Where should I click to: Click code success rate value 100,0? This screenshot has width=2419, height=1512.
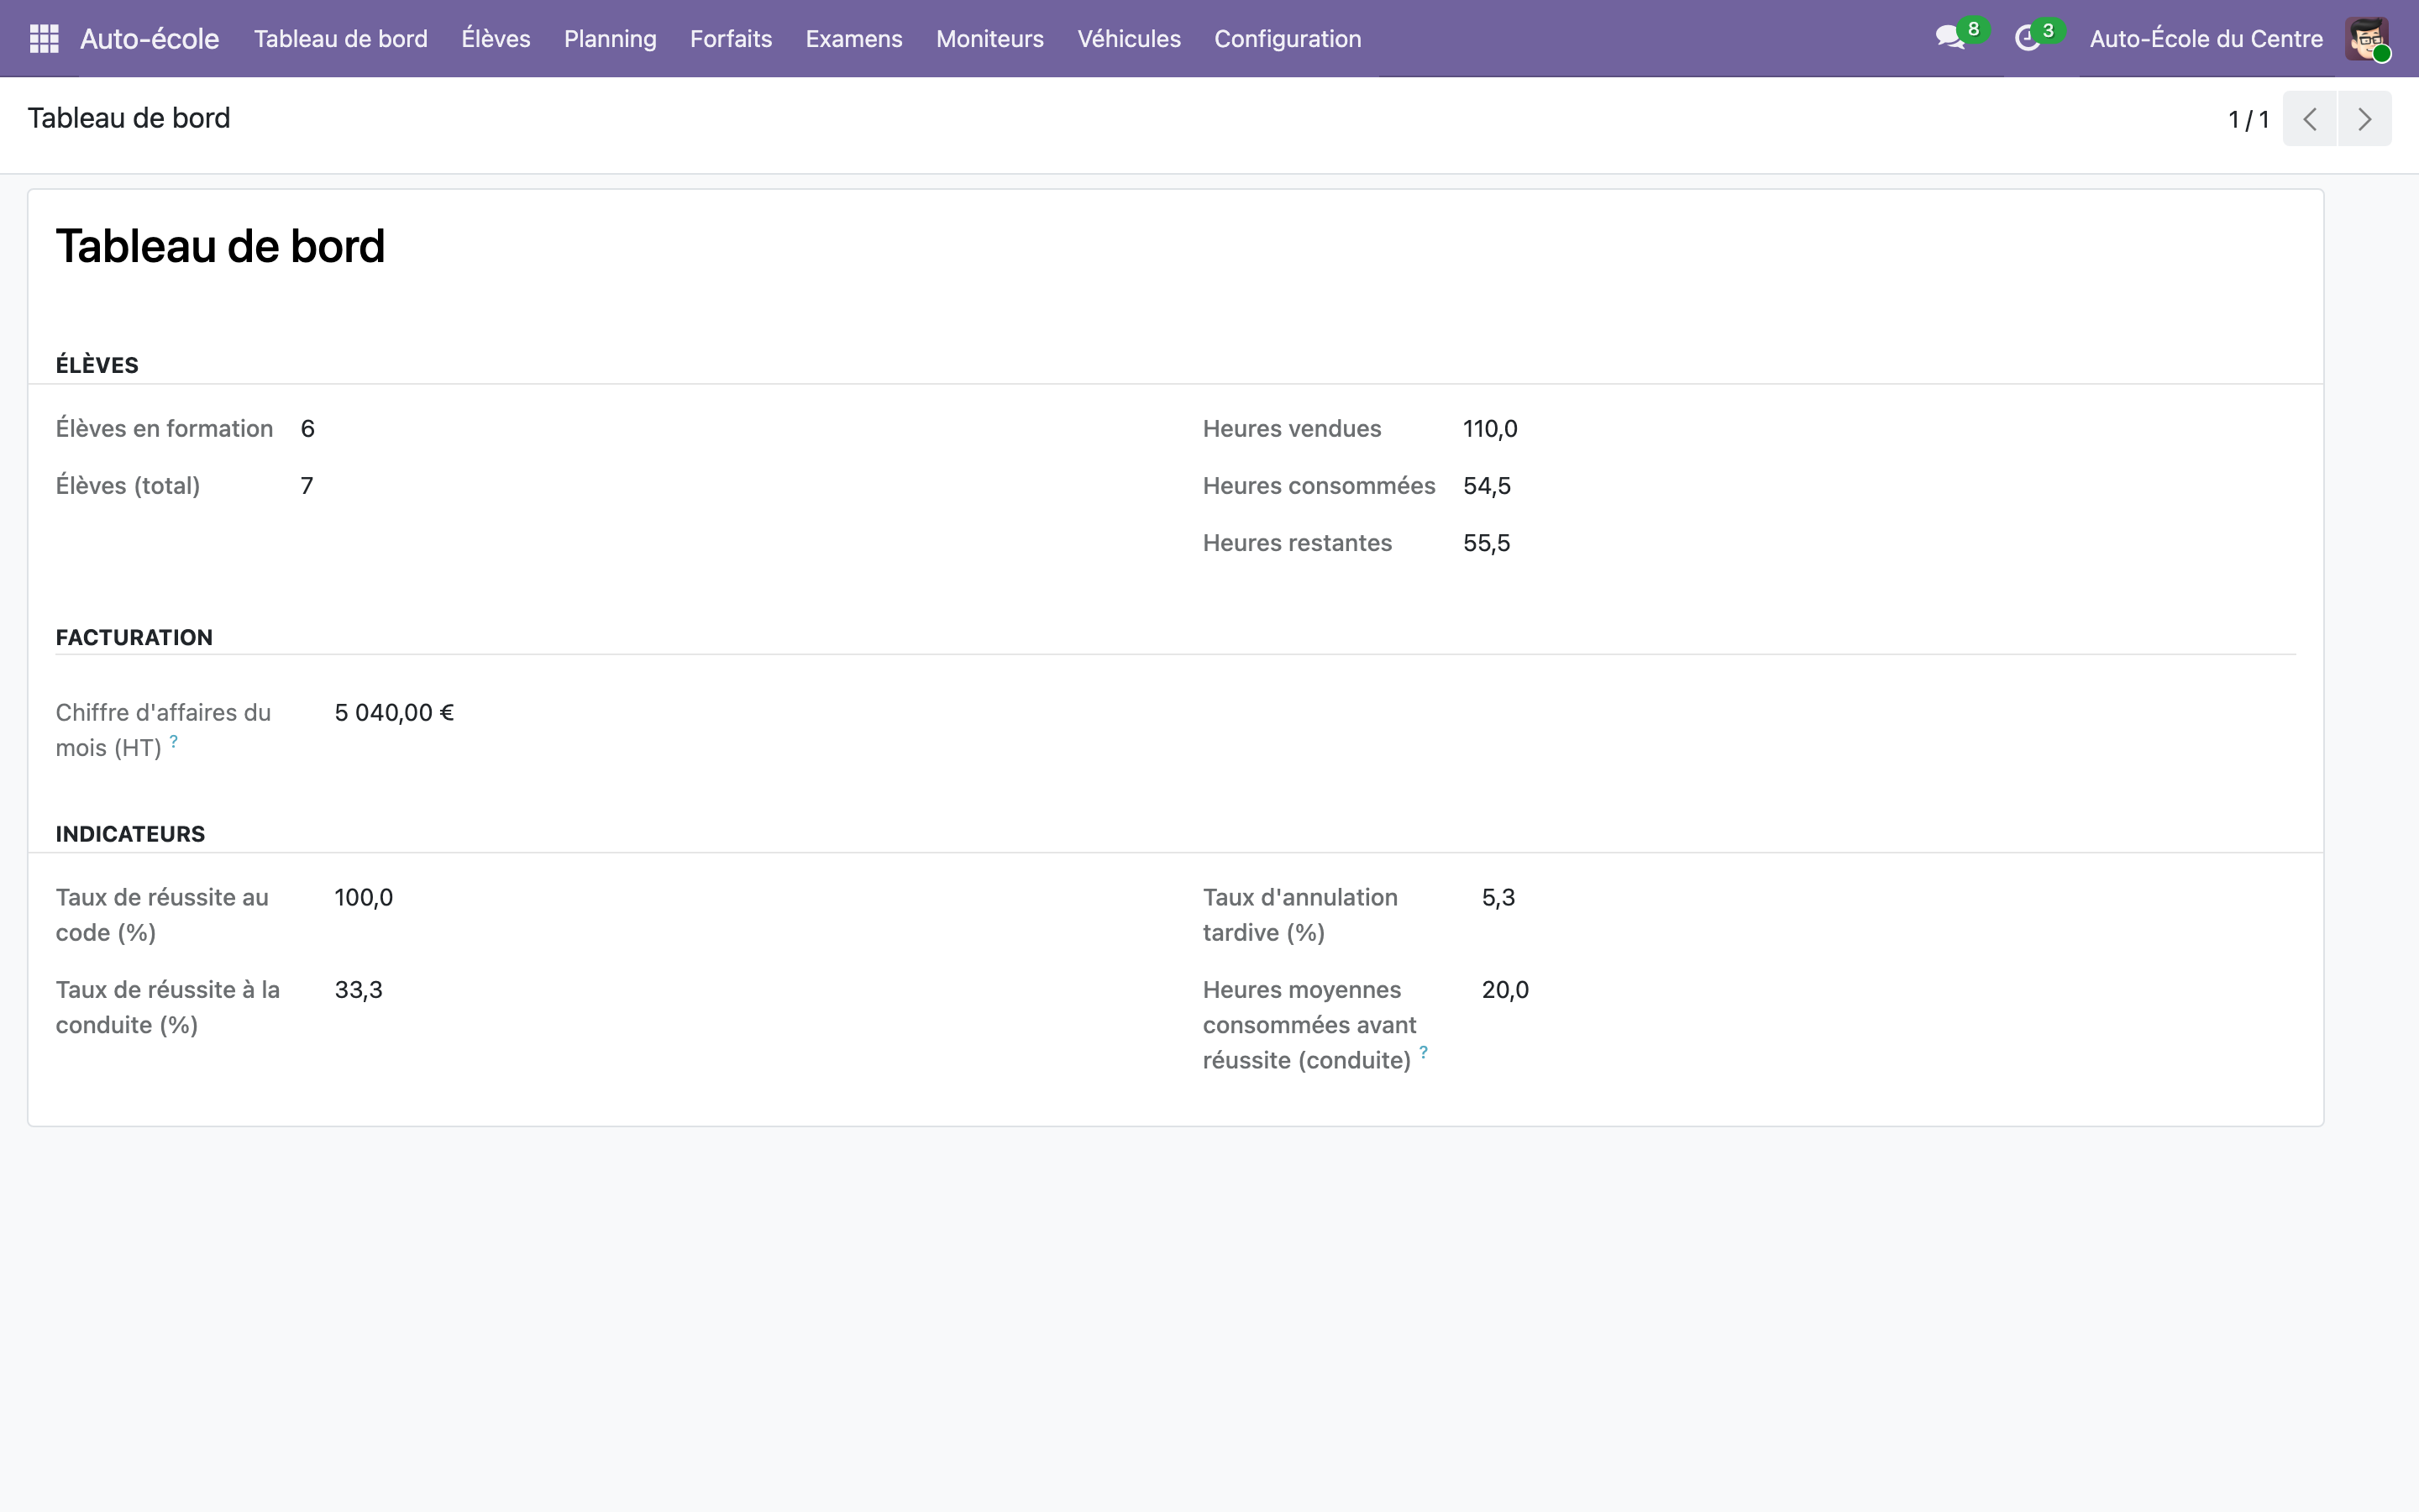(x=364, y=898)
